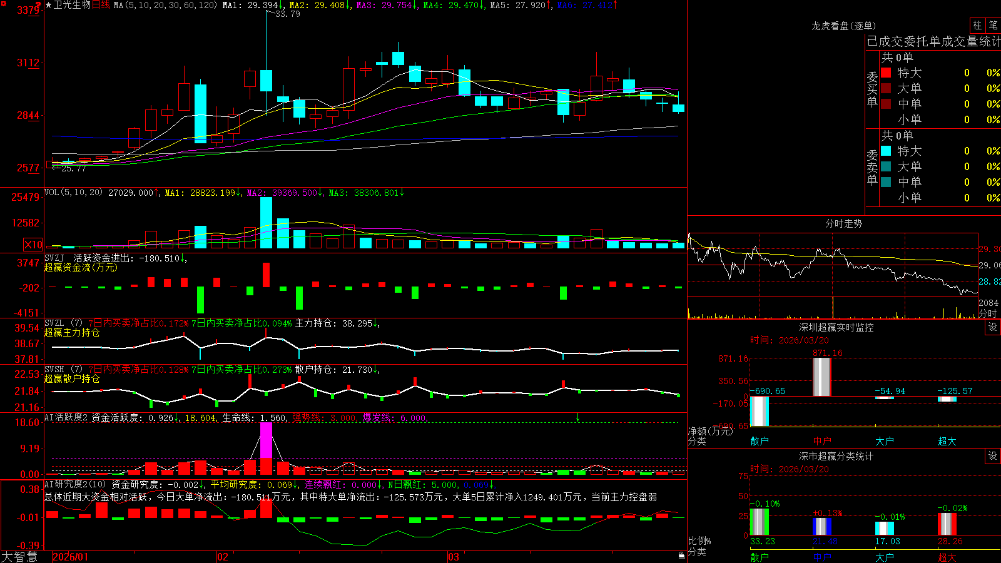Click the SVSH (7) indicator name

point(63,369)
